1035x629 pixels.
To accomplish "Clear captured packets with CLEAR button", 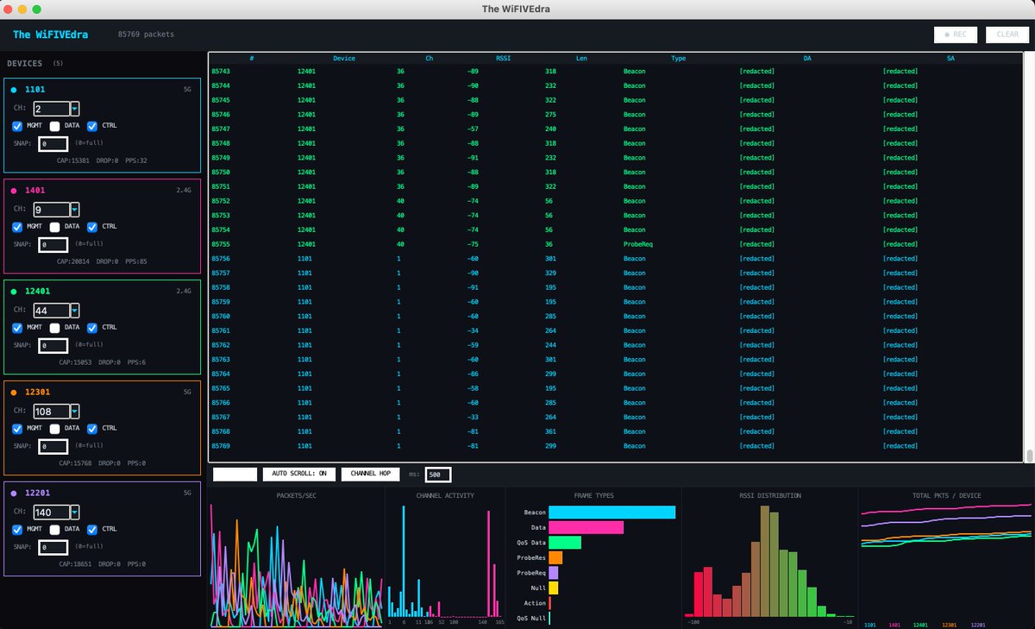I will (x=1007, y=35).
